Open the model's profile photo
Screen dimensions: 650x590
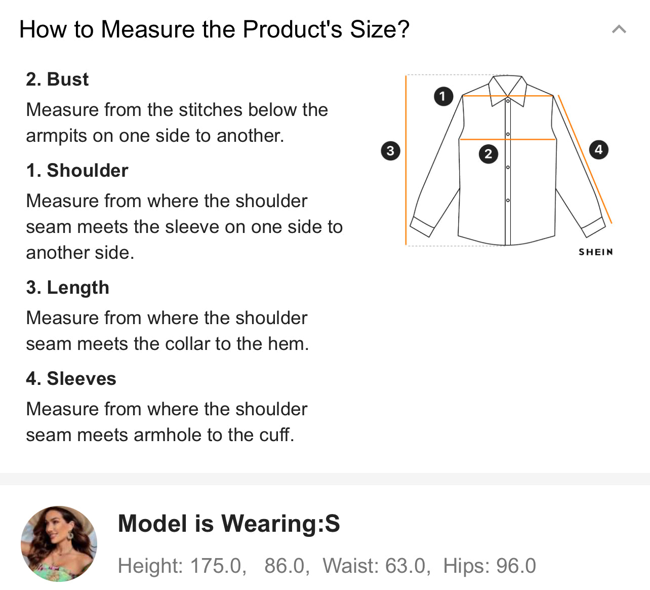[59, 543]
